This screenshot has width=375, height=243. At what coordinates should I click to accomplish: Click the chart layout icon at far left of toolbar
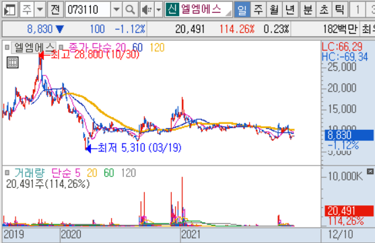[9, 9]
